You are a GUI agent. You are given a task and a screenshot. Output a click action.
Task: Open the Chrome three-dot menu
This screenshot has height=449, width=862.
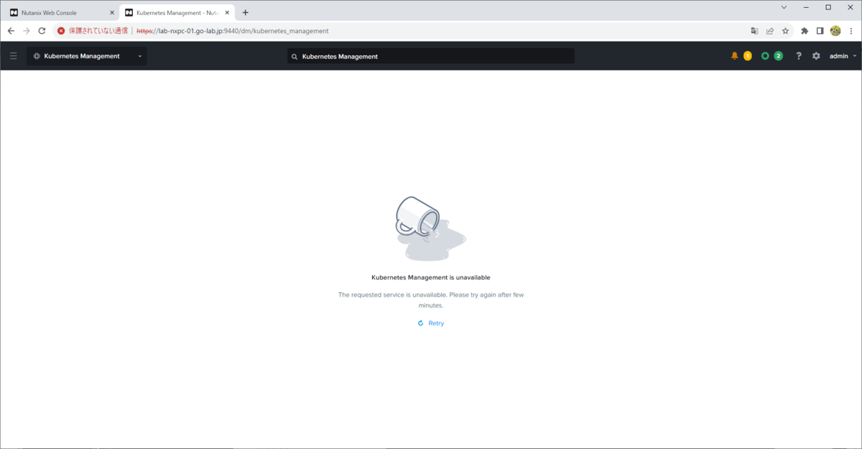[x=851, y=31]
